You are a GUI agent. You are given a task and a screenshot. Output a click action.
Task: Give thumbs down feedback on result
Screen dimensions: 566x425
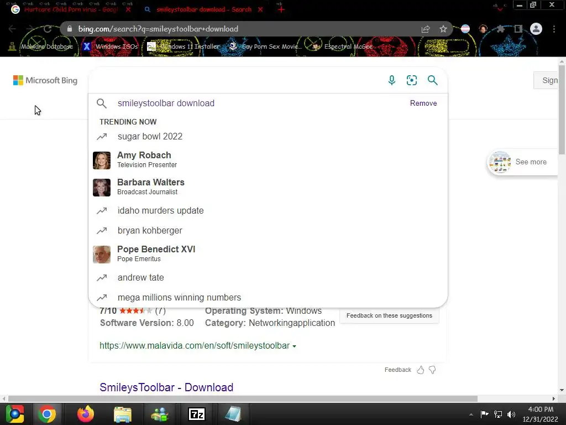[x=432, y=370]
